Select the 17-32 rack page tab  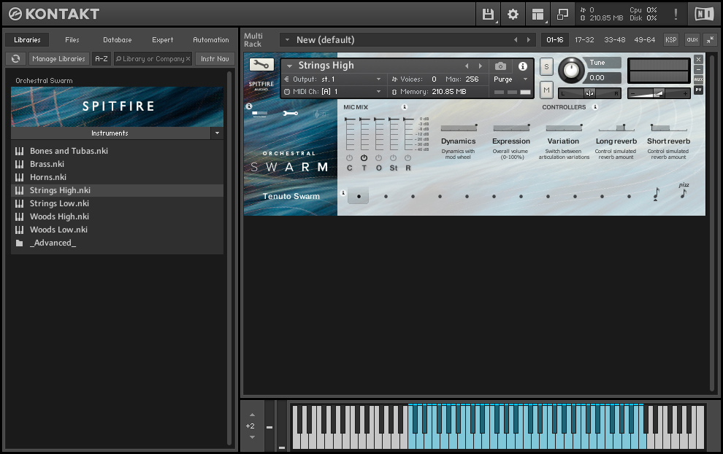pos(584,40)
